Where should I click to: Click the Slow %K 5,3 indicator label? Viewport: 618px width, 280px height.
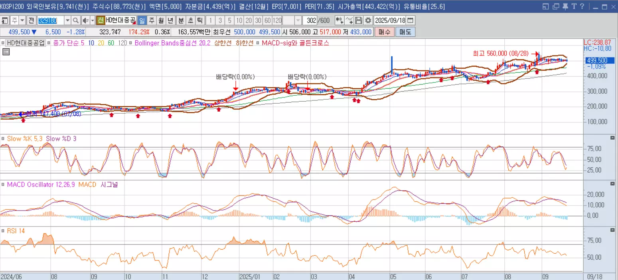pyautogui.click(x=25, y=138)
